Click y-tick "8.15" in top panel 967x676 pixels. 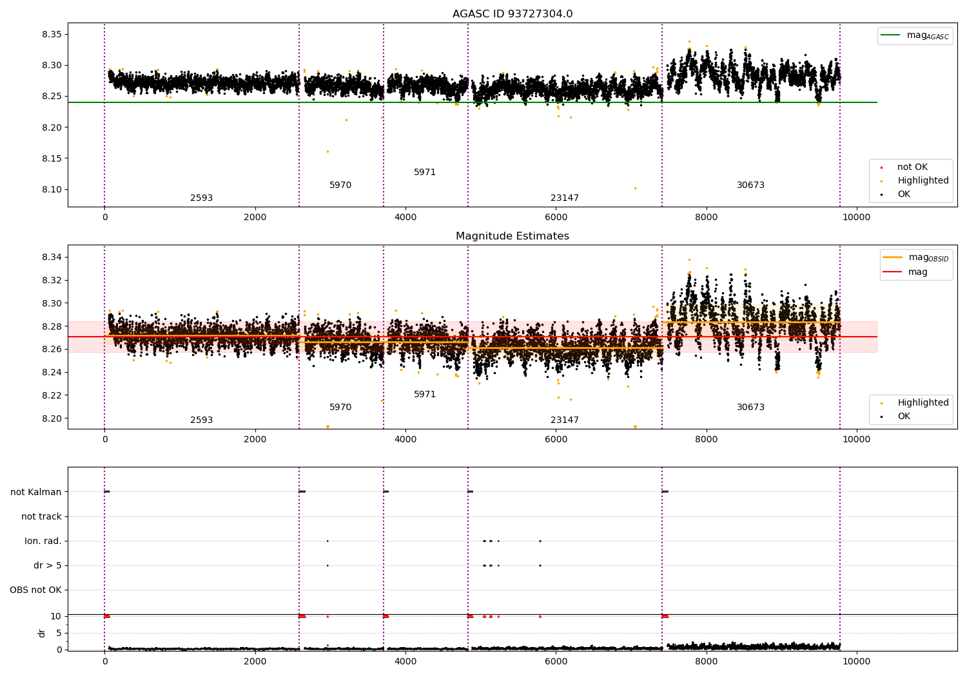[52, 159]
